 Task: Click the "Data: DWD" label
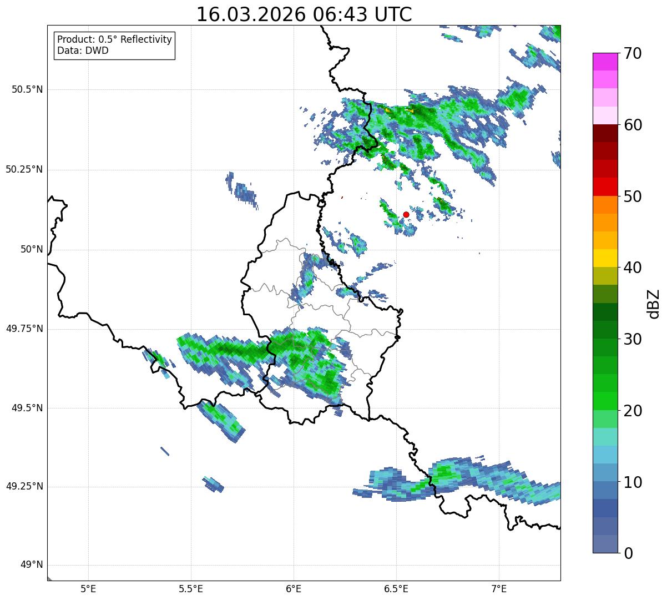[83, 51]
